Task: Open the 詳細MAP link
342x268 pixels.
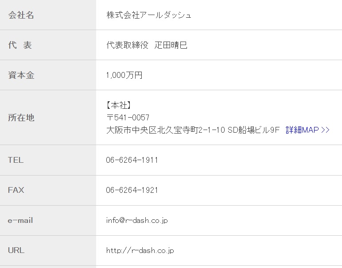Action: tap(307, 130)
